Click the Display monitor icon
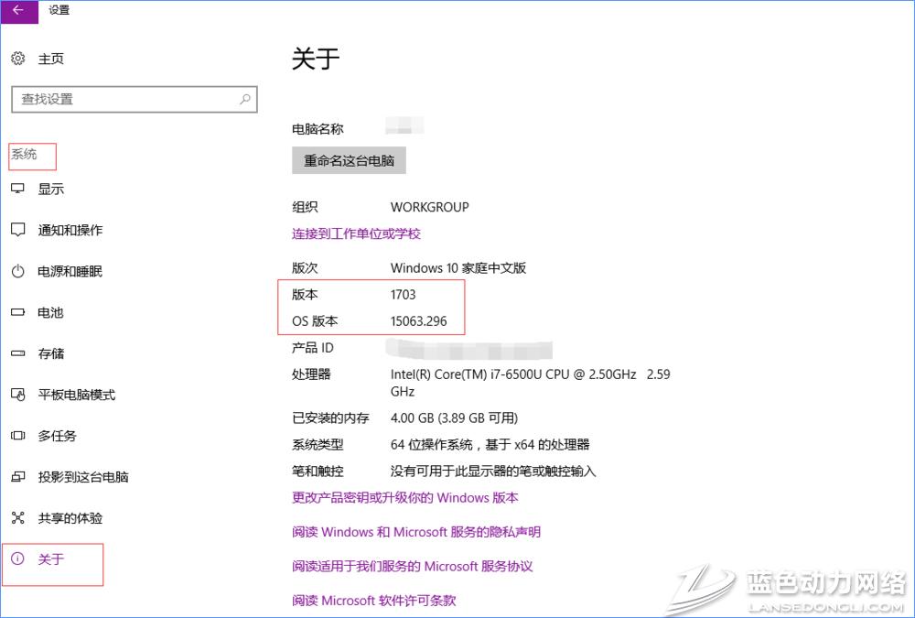Viewport: 915px width, 618px height. pyautogui.click(x=17, y=189)
